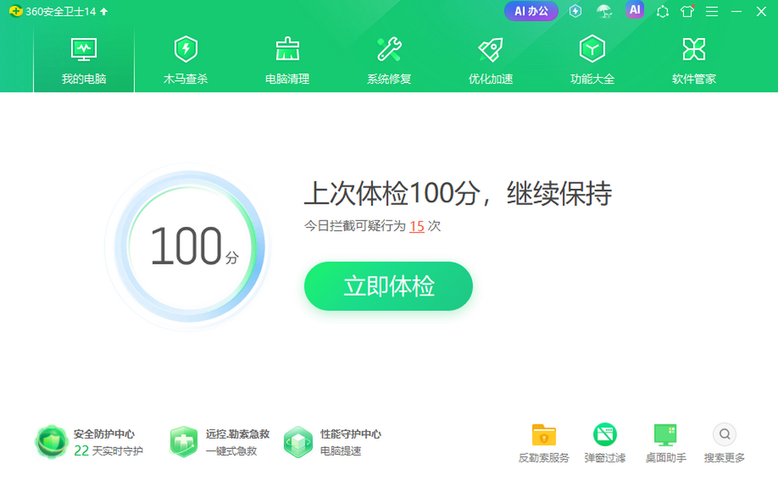Open the 功能大全 toolbox
Screen dimensions: 778x486
tap(591, 58)
